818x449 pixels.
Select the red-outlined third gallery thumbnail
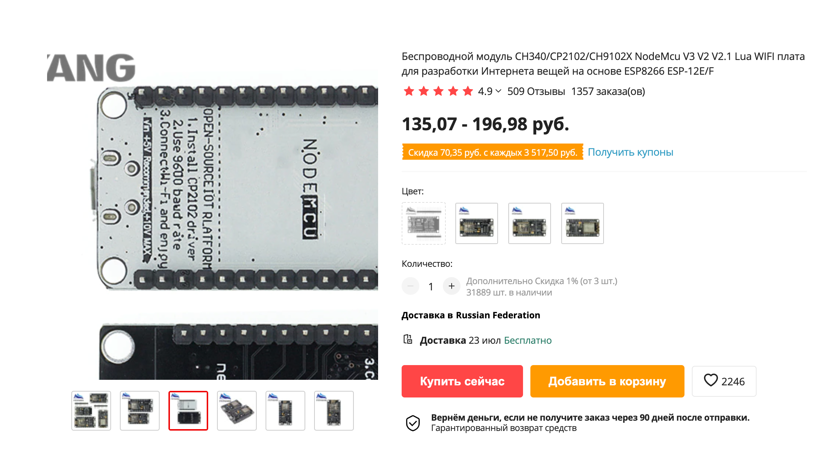(188, 411)
